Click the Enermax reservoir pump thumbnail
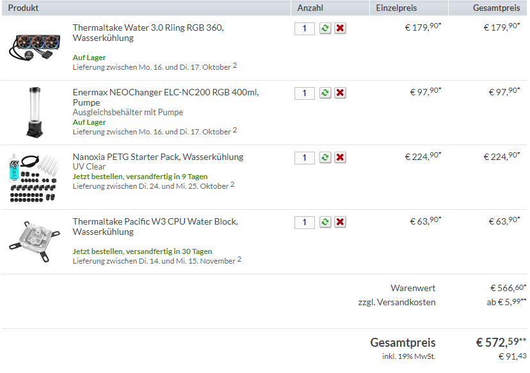Screen dimensions: 530x373 tap(35, 112)
